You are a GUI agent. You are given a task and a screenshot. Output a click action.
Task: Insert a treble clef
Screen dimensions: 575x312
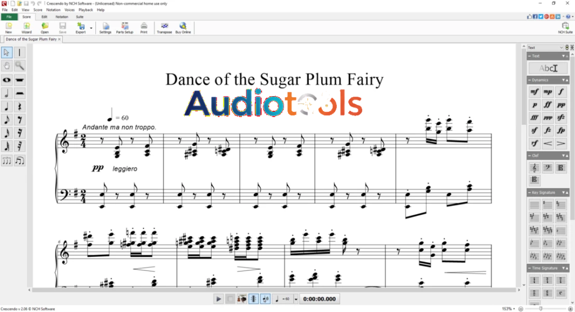tap(535, 168)
